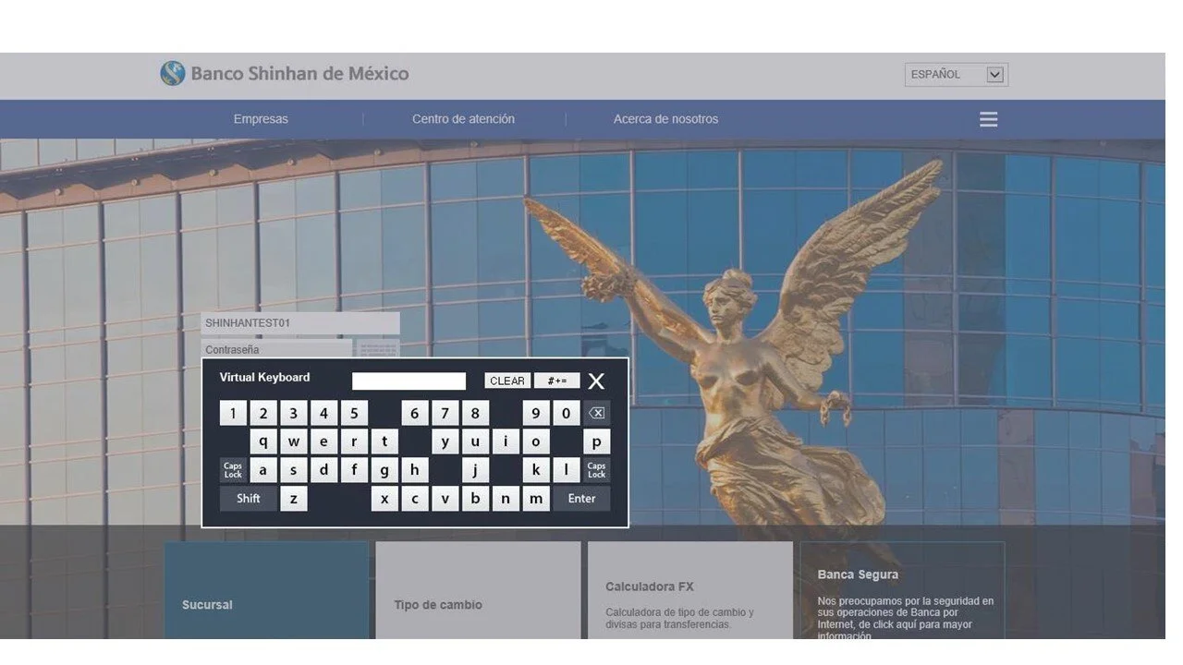Viewport: 1183px width, 665px height.
Task: Tap the 6 key
Action: coord(415,414)
